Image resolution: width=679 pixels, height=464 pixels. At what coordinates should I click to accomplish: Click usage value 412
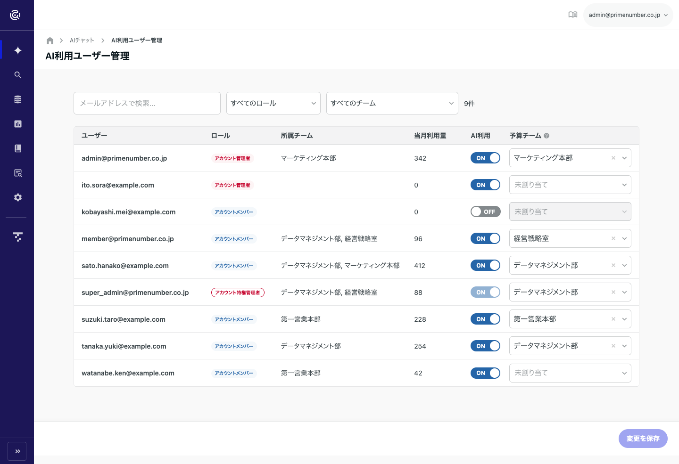point(420,266)
